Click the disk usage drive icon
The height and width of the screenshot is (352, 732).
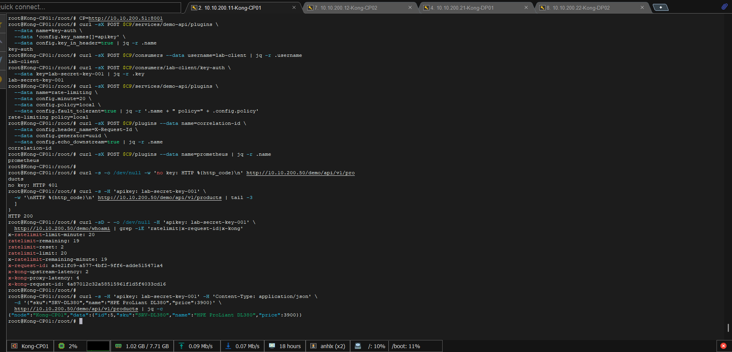point(358,346)
